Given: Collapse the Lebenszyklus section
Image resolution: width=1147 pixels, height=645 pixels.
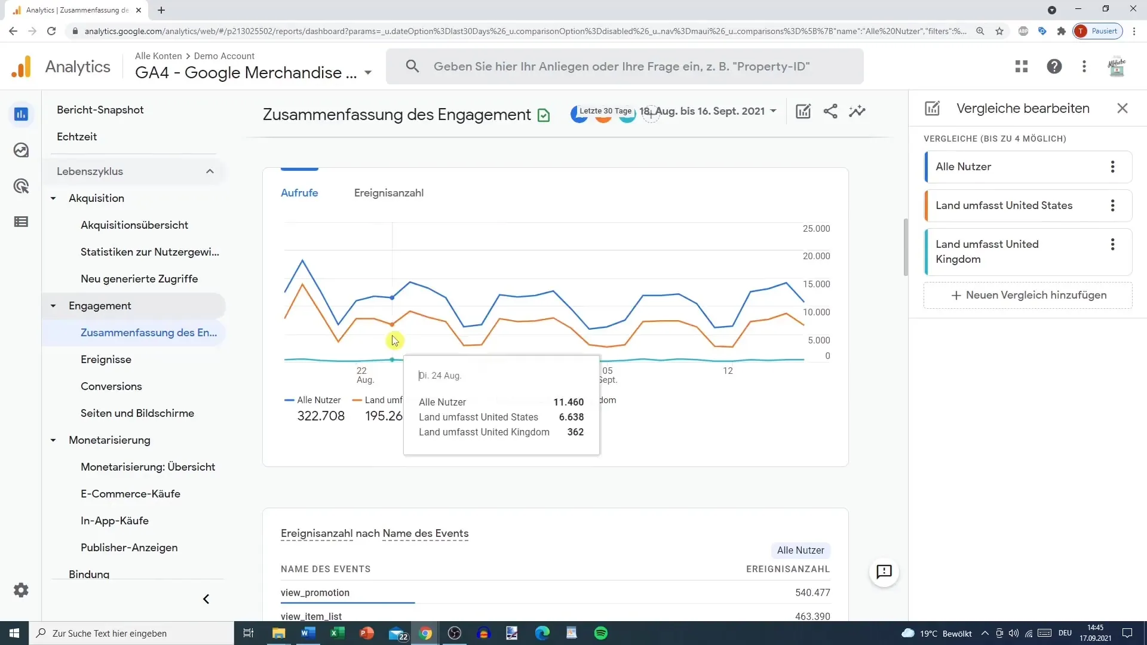Looking at the screenshot, I should [210, 171].
